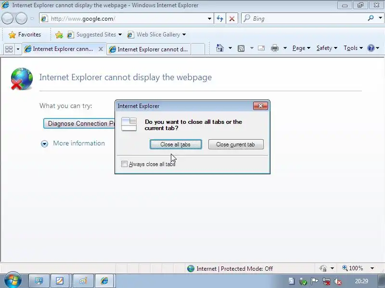Open a new tab
This screenshot has height=288, width=385.
pos(198,49)
